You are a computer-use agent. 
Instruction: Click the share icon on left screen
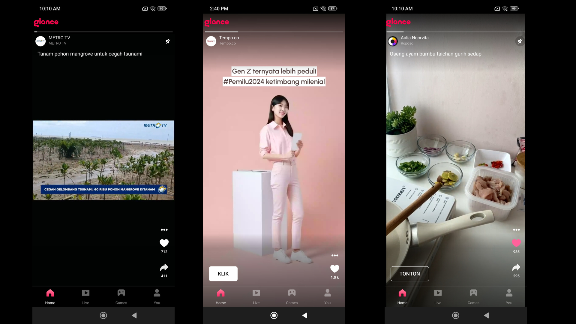point(164,267)
